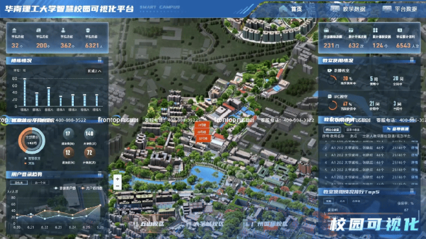The height and width of the screenshot is (239, 426).
Task: Open the 首页 navigation tab
Action: tap(296, 9)
